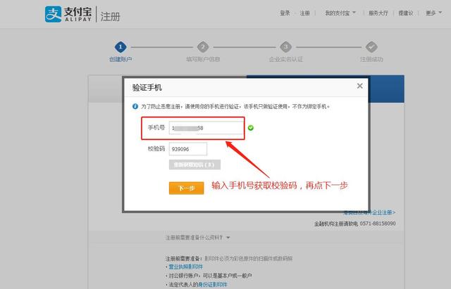This screenshot has width=451, height=289.
Task: Close the 验证手机 dialog
Action: click(359, 86)
